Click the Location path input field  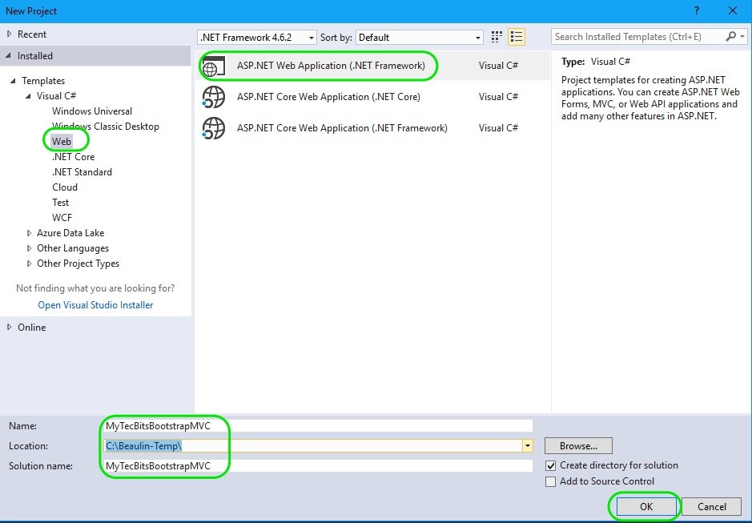tap(312, 446)
